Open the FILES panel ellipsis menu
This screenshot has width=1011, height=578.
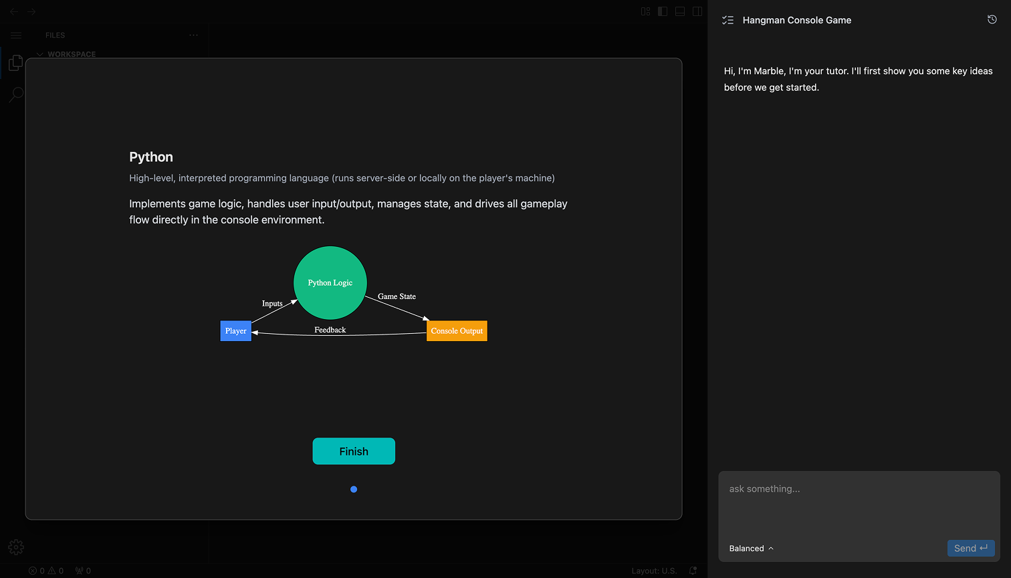click(193, 35)
